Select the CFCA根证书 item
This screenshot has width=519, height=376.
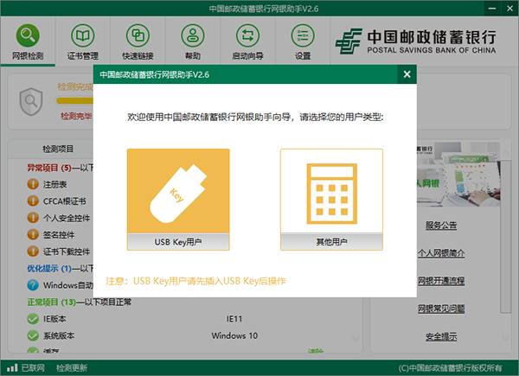point(65,201)
